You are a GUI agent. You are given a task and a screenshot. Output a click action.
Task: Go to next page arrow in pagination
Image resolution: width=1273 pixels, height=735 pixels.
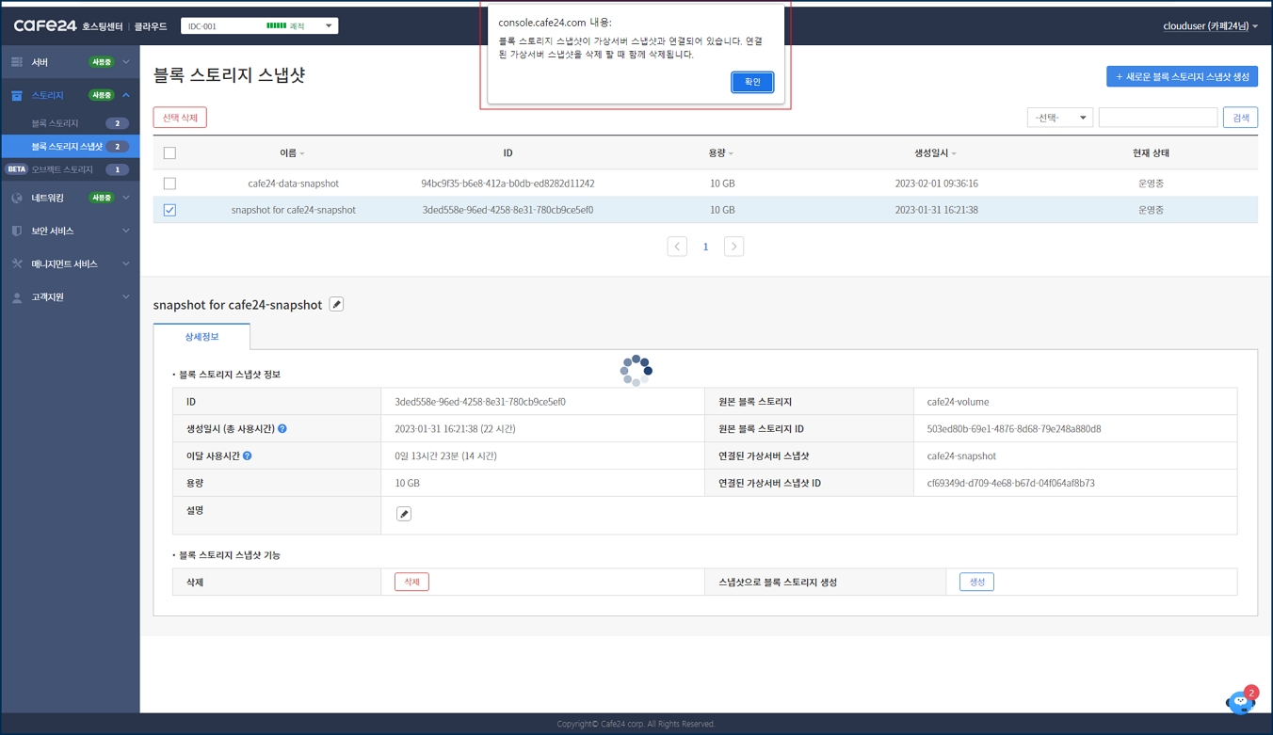(x=733, y=247)
